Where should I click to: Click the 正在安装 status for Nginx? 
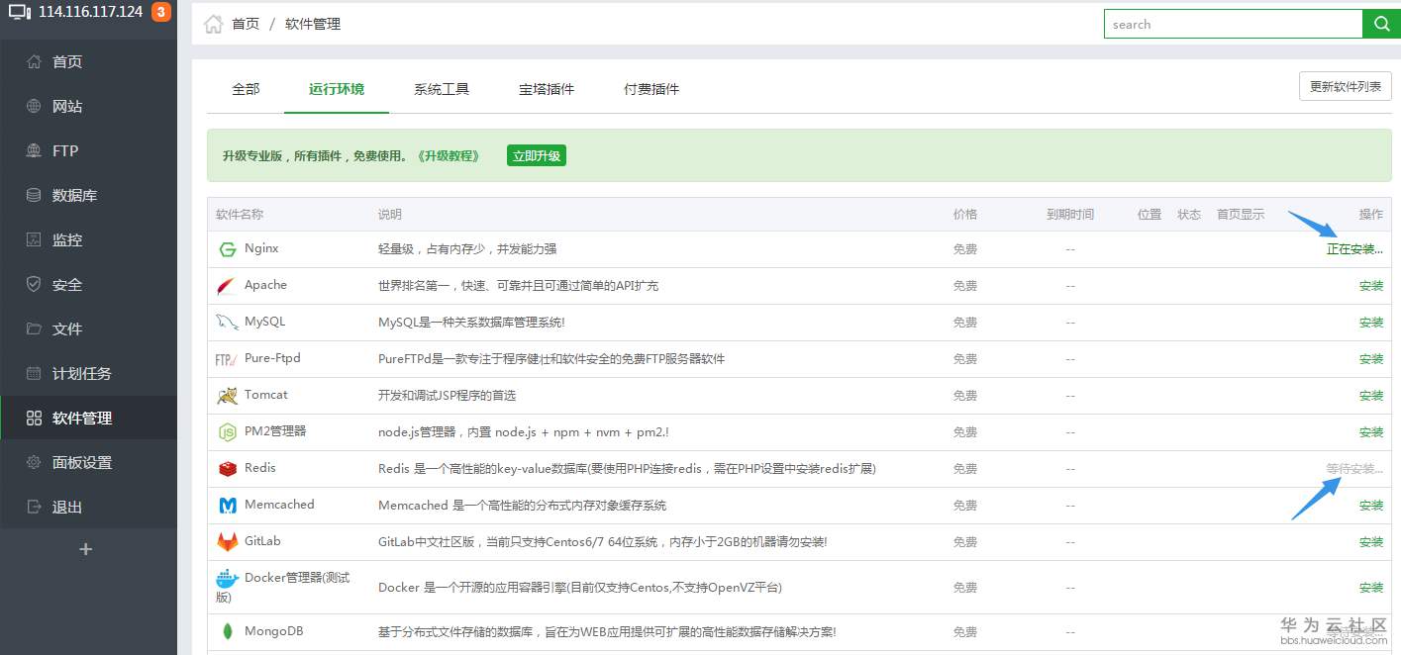click(1354, 249)
